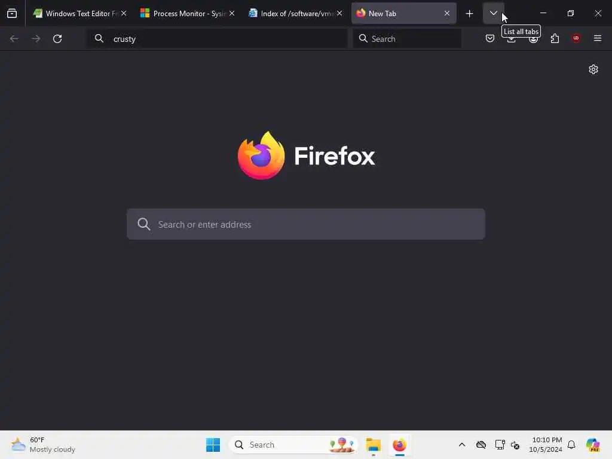Click muted volume icon in system tray
Image resolution: width=612 pixels, height=459 pixels.
tap(515, 445)
